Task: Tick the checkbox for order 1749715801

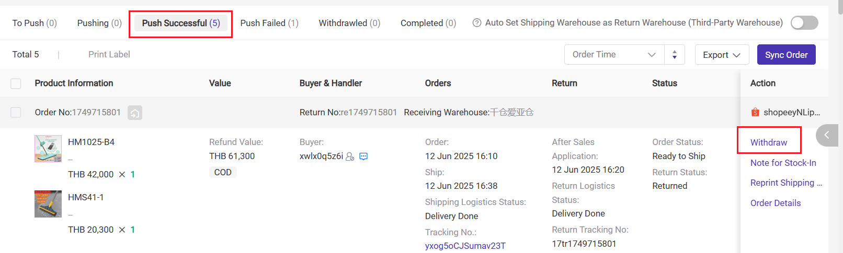Action: 16,113
